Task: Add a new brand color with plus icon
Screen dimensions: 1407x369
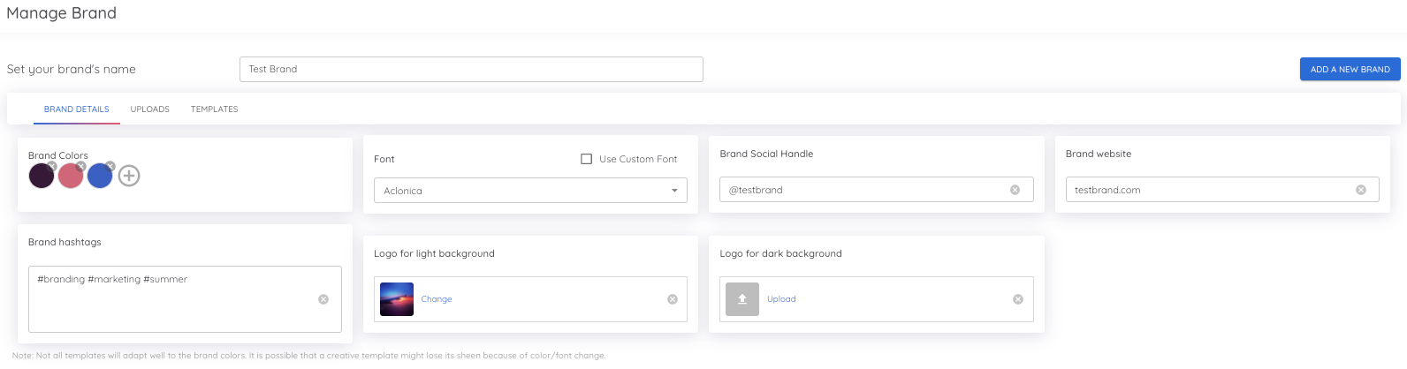Action: click(x=129, y=176)
